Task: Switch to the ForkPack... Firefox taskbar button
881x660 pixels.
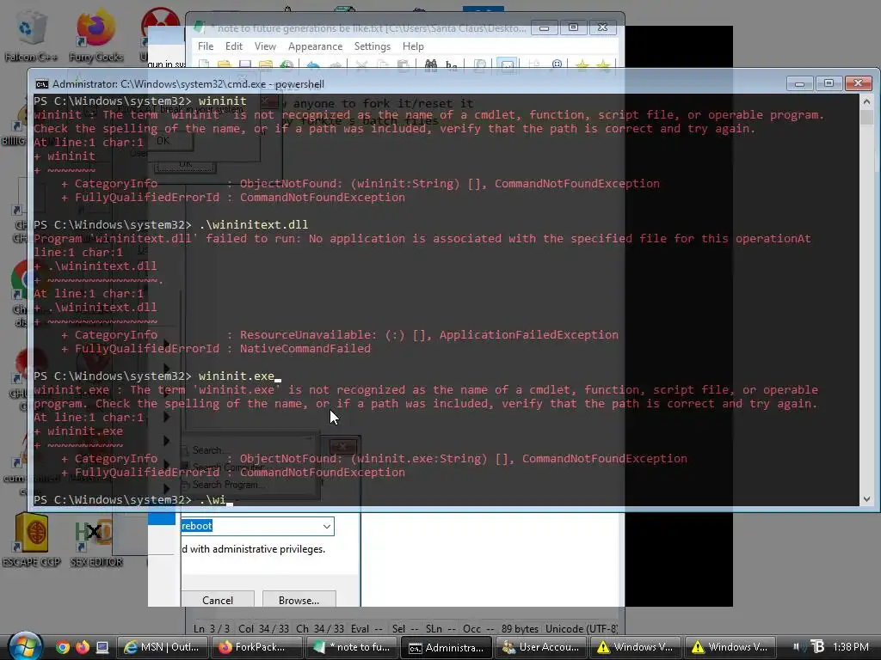Action: 258,647
